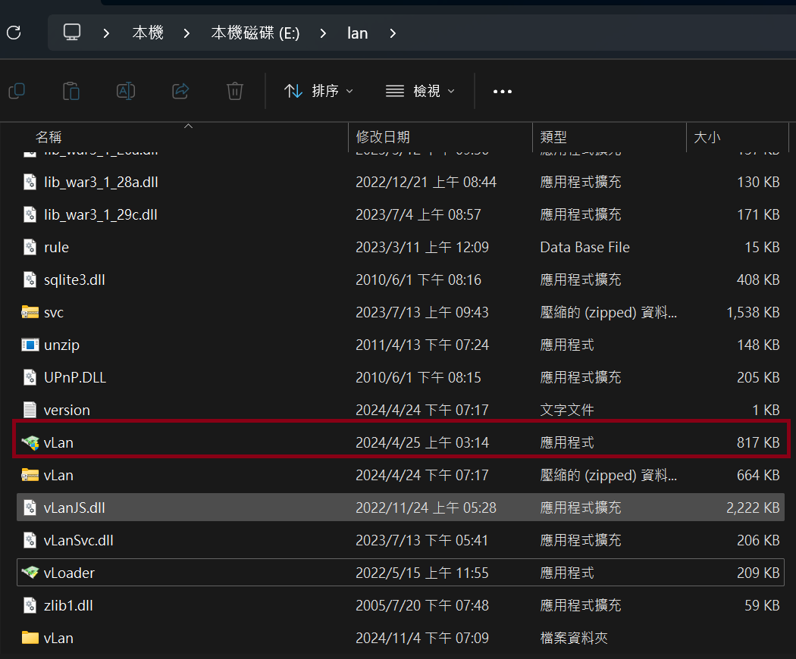
Task: Select the unzip application file icon
Action: click(30, 345)
